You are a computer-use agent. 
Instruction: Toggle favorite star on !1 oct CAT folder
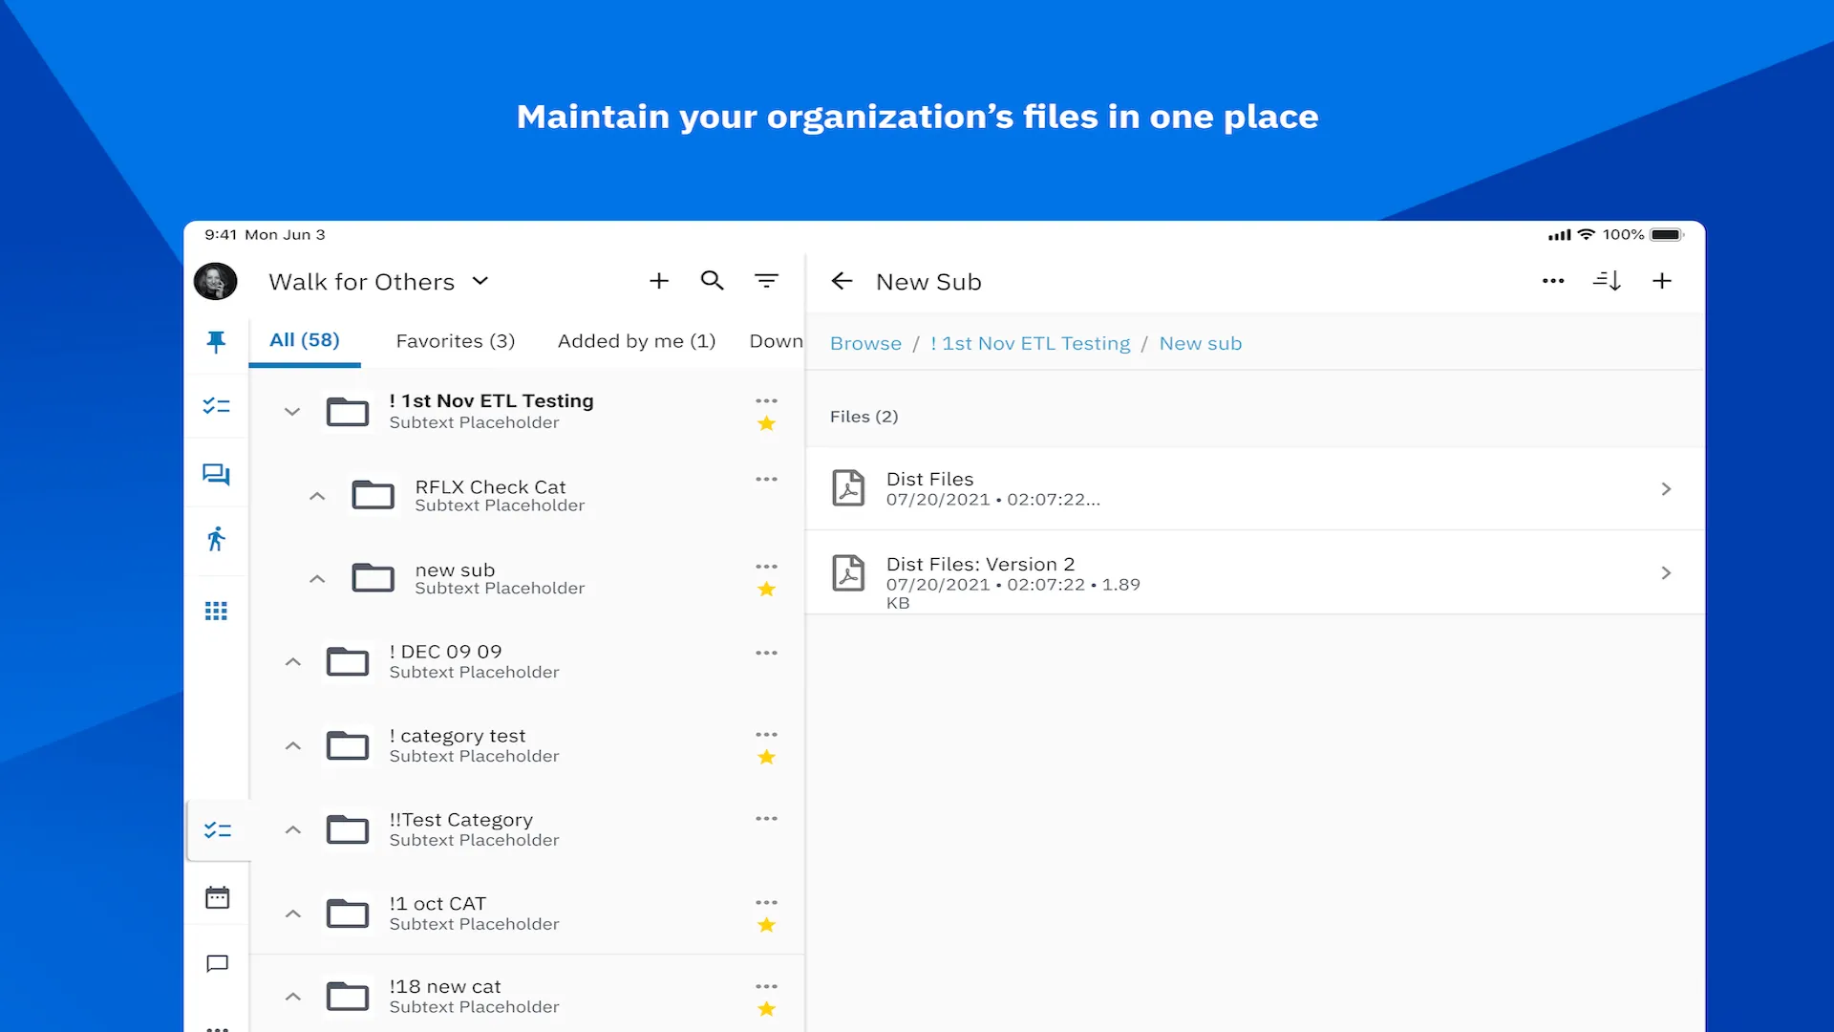(766, 925)
